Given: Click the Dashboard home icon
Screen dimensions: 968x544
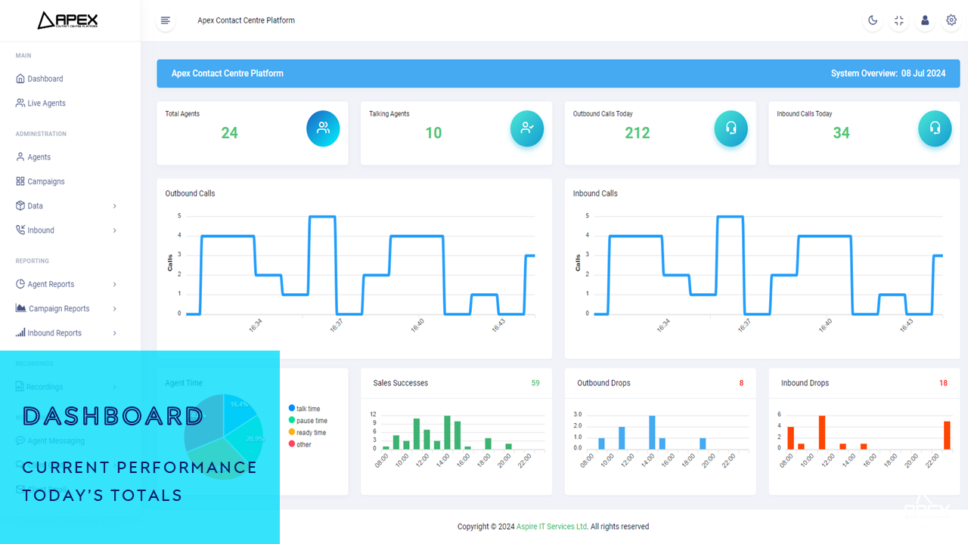Looking at the screenshot, I should click(20, 79).
